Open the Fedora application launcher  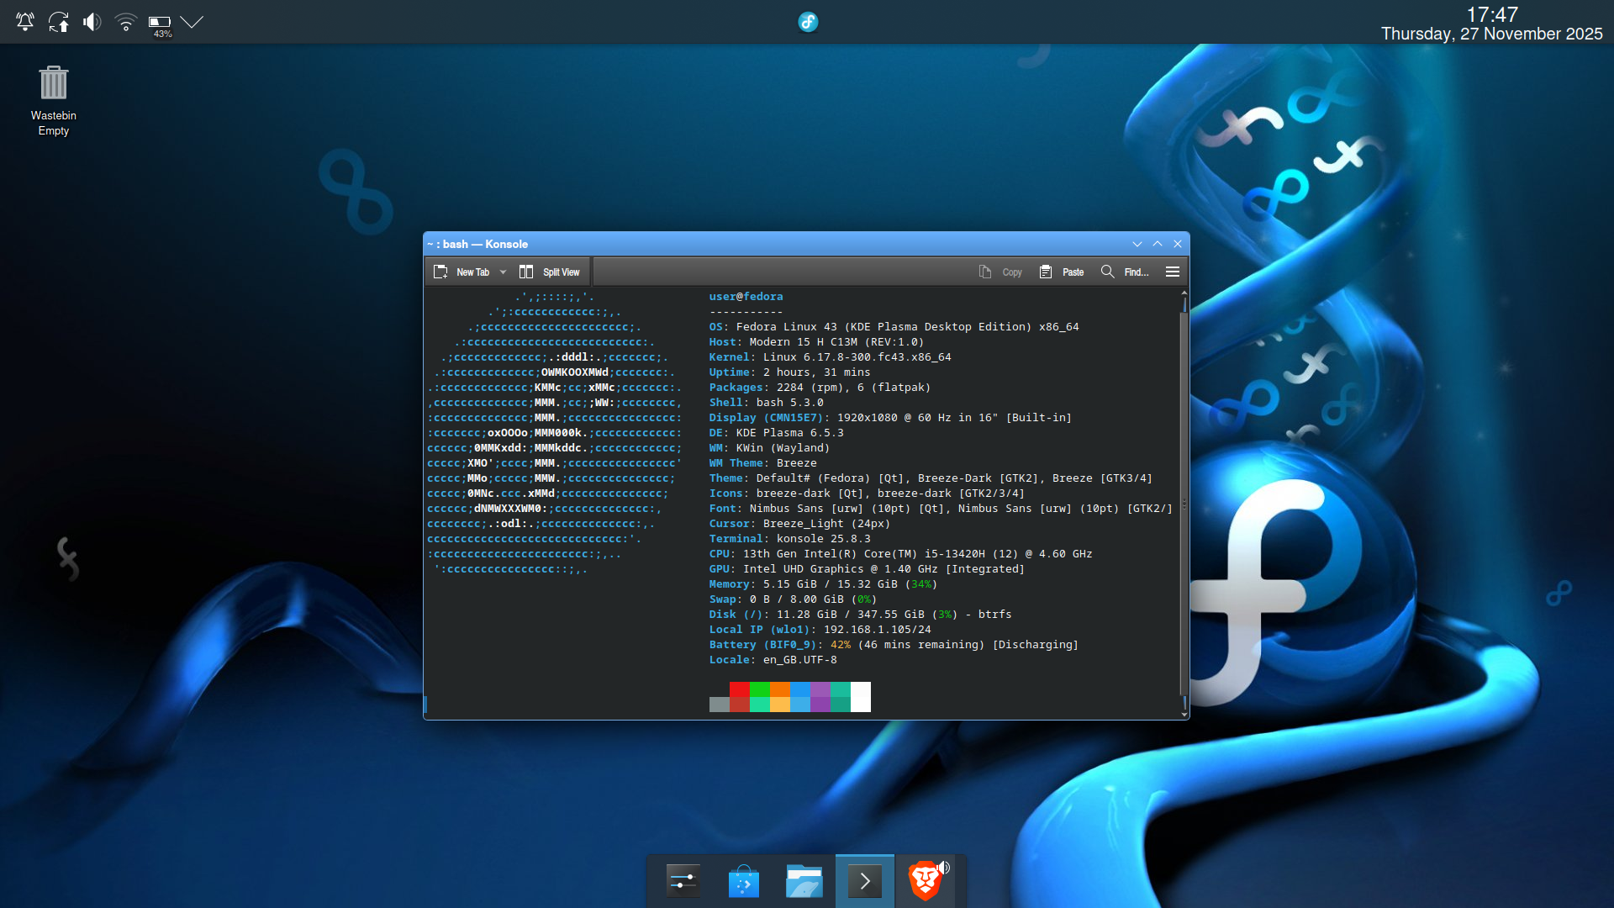[808, 22]
